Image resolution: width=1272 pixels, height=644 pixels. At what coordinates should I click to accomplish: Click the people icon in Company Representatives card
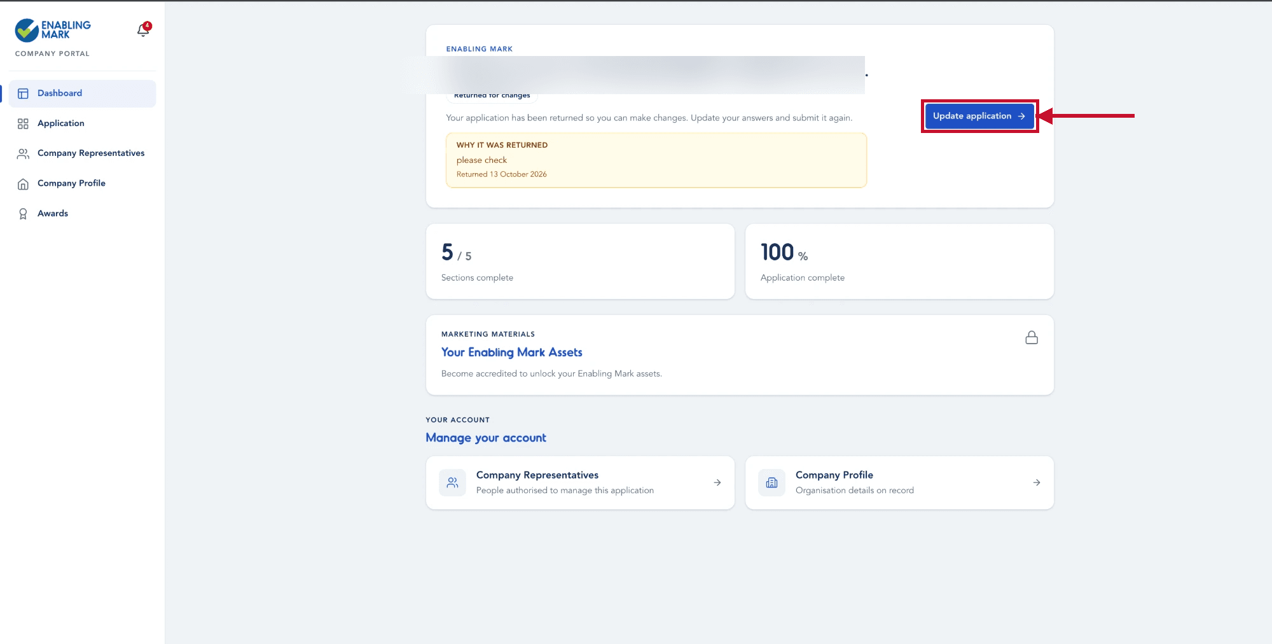(452, 482)
